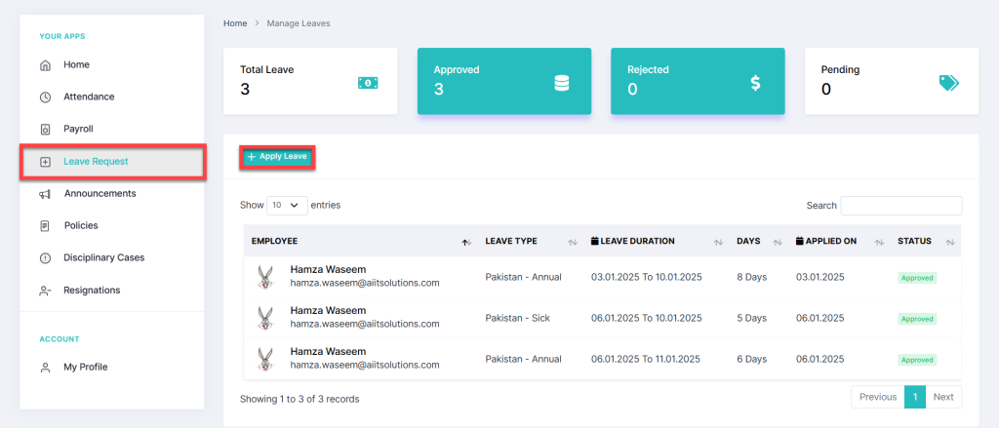This screenshot has height=428, width=999.
Task: Select Leave Request menu item
Action: 112,162
